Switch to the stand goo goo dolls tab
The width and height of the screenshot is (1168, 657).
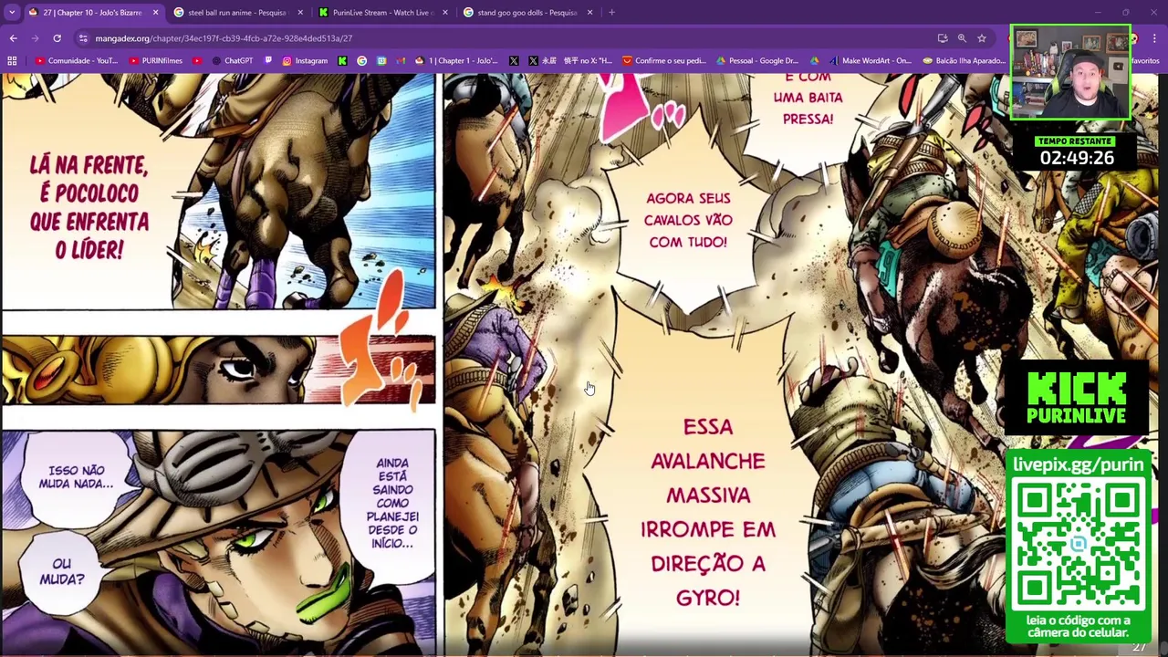coord(526,13)
